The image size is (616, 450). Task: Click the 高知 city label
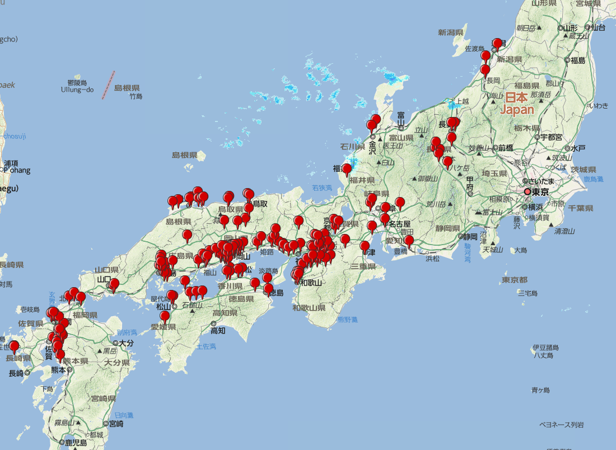[218, 331]
